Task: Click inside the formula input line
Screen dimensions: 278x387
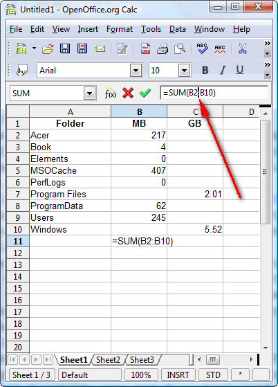Action: [214, 93]
